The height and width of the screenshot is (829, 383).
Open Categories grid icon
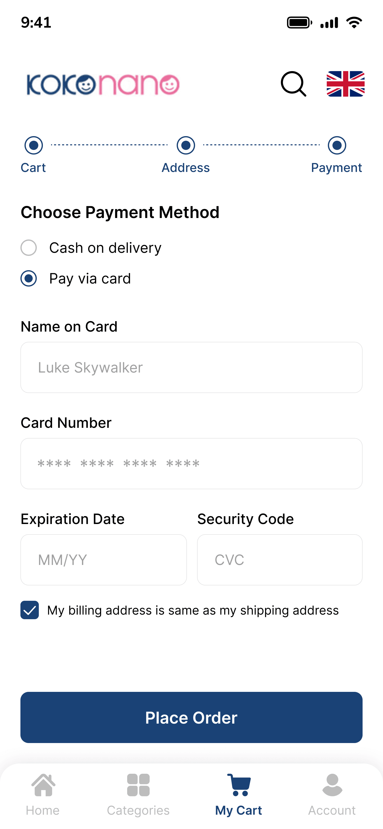pos(138,785)
